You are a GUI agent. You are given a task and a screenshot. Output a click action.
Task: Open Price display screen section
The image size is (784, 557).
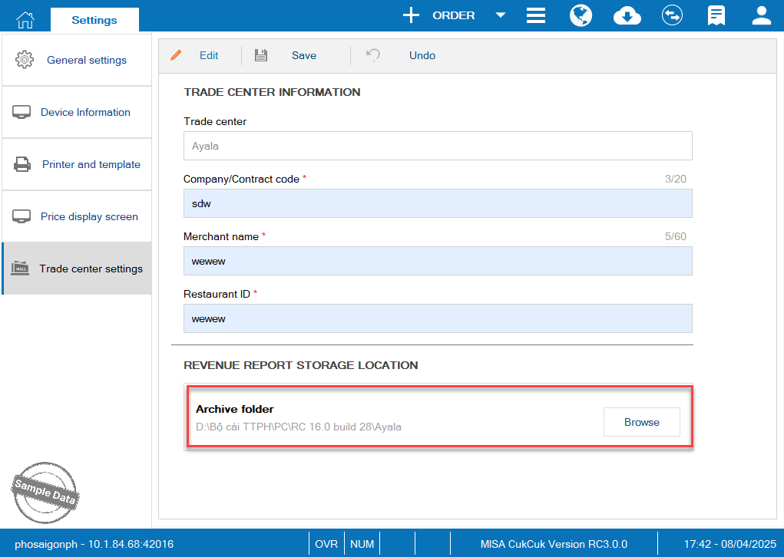[x=77, y=217]
